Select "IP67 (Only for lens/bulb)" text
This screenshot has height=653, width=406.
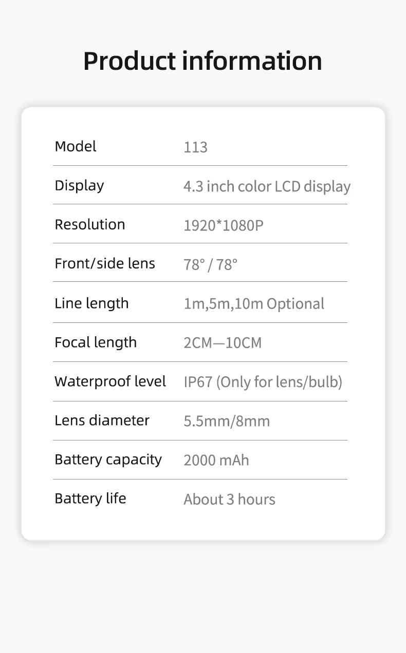click(263, 382)
